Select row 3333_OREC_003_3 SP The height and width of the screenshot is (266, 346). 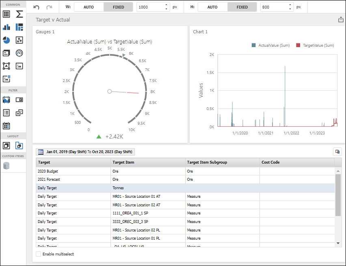185,222
